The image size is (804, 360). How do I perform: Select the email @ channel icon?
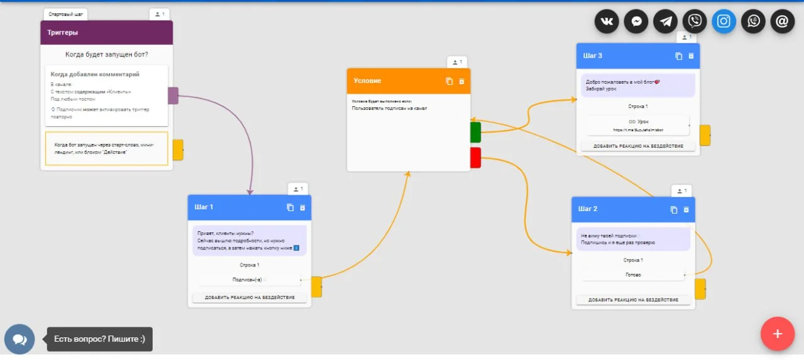(x=782, y=21)
